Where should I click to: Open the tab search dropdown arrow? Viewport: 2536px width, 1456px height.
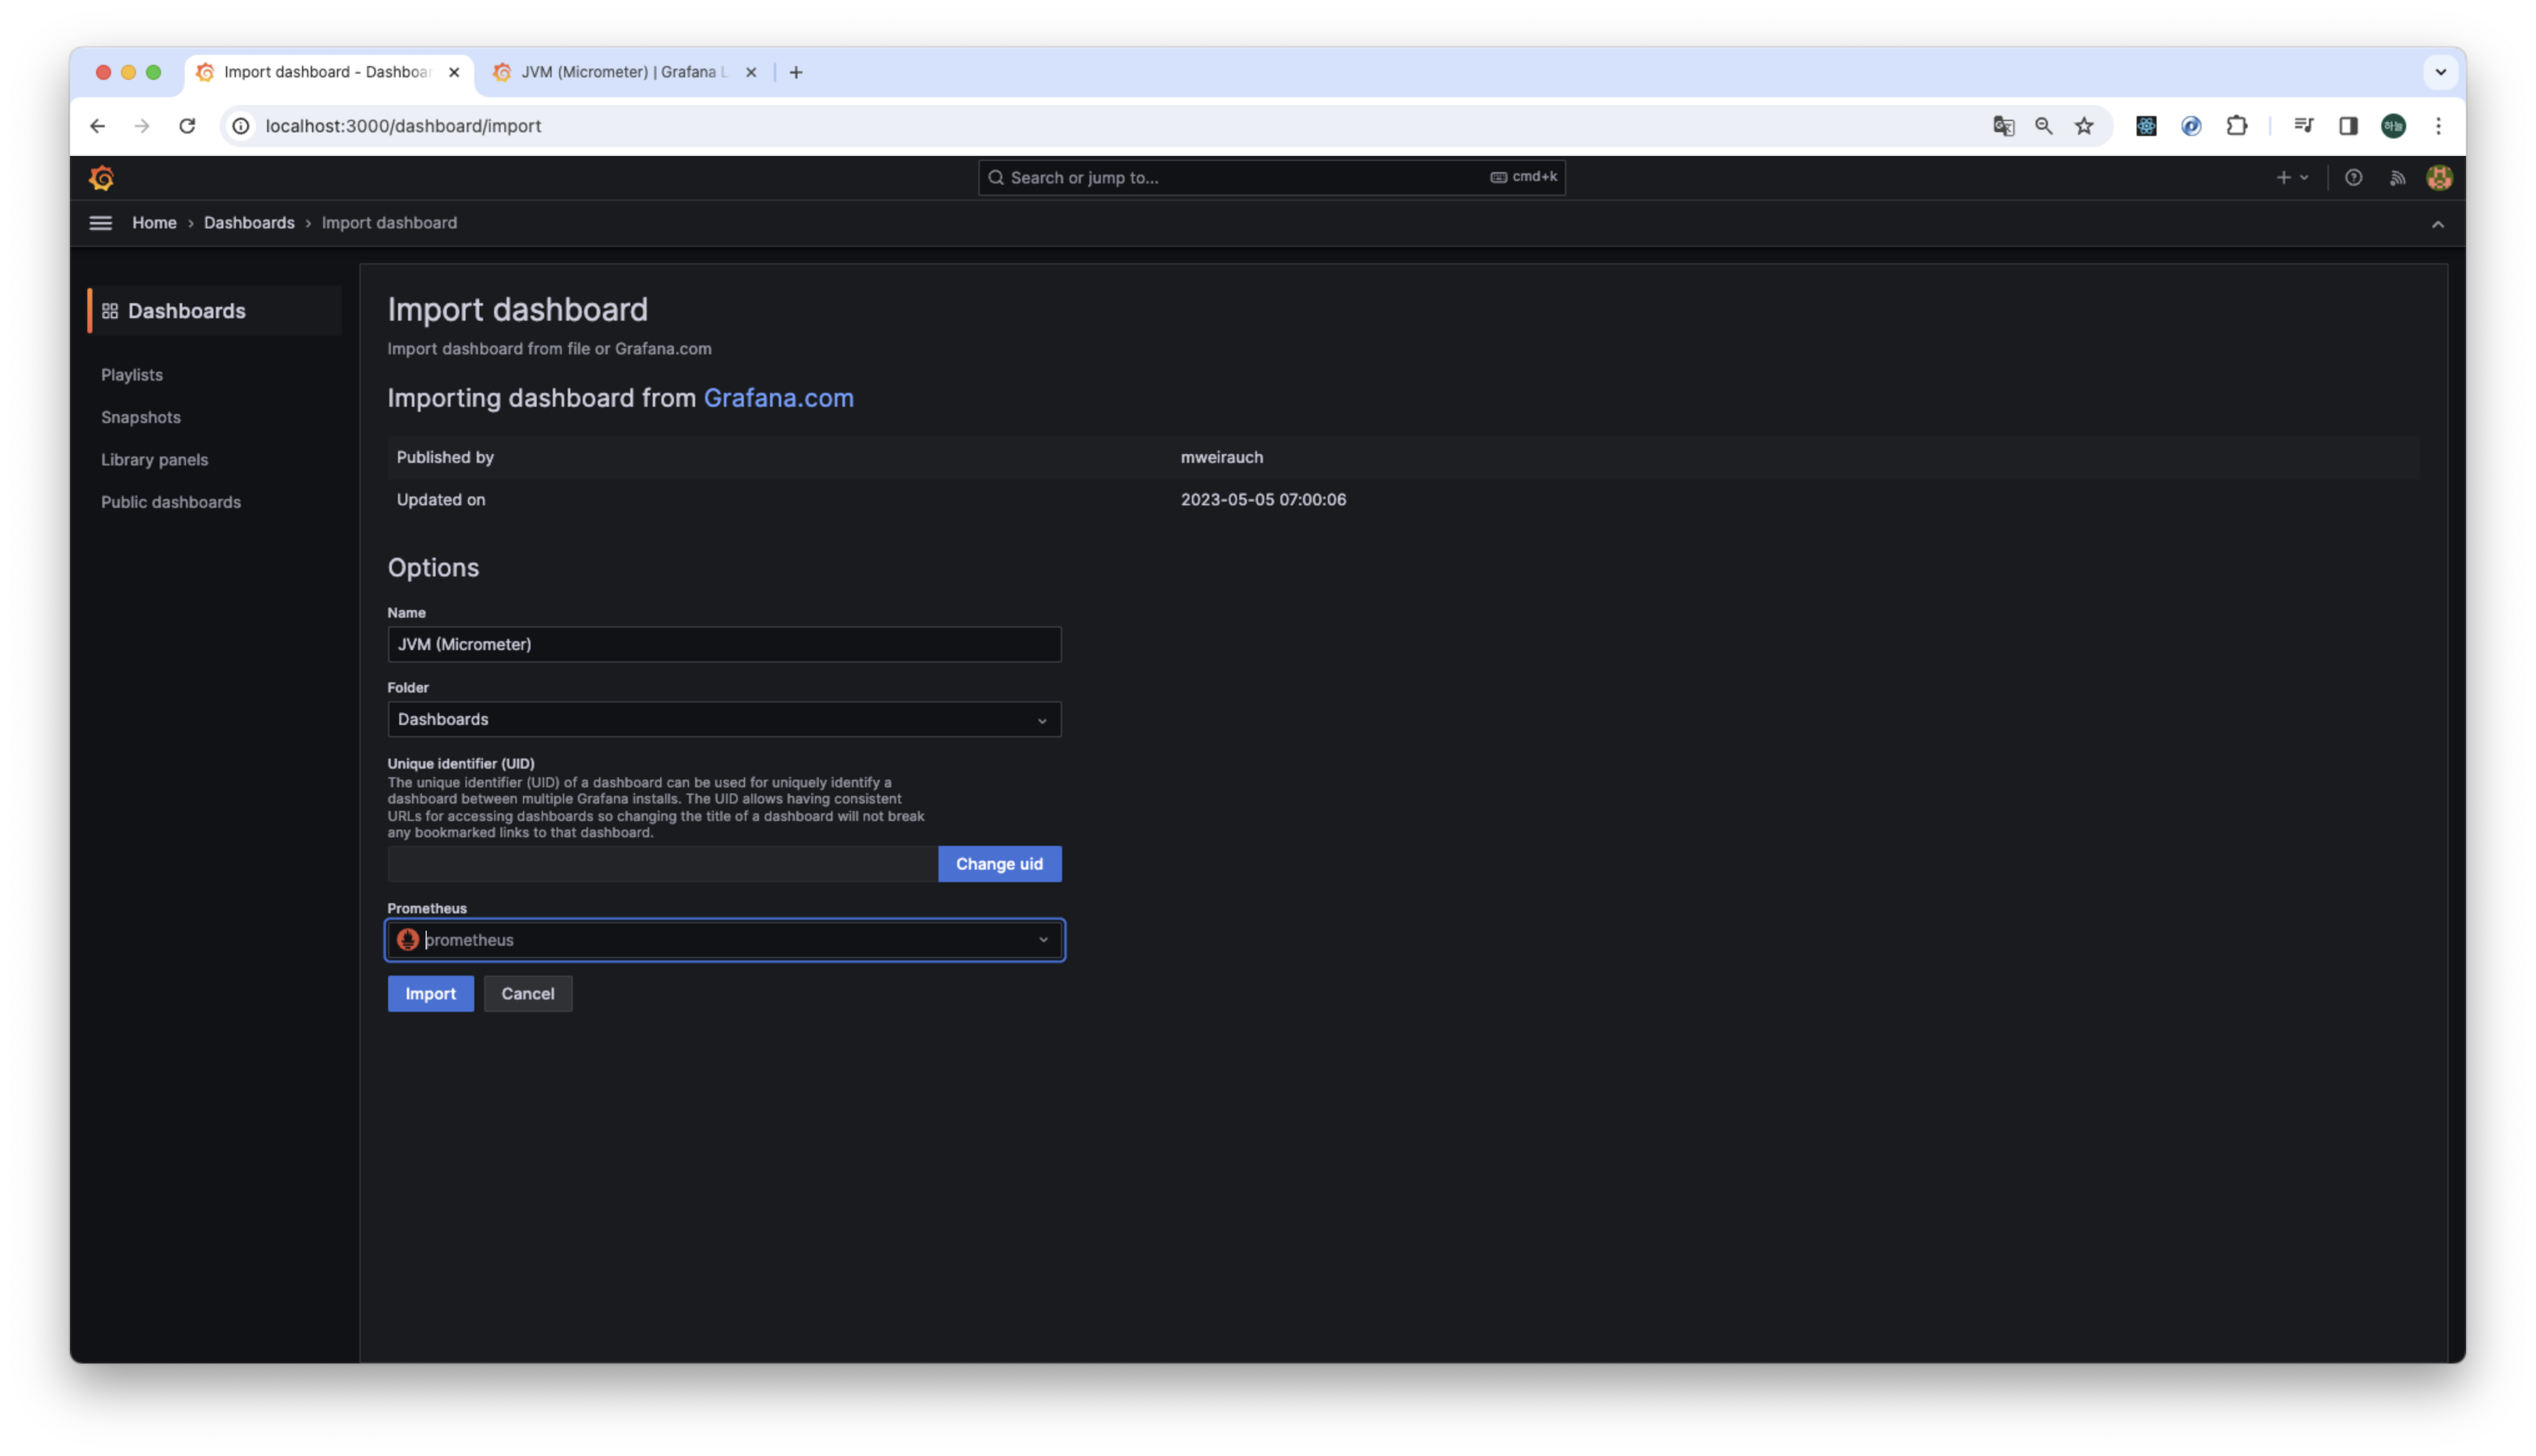(2440, 72)
